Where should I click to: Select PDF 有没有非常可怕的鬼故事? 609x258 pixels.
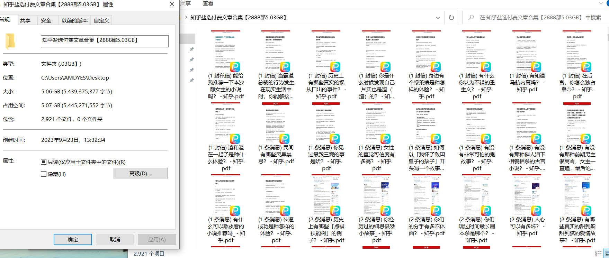[x=477, y=137]
